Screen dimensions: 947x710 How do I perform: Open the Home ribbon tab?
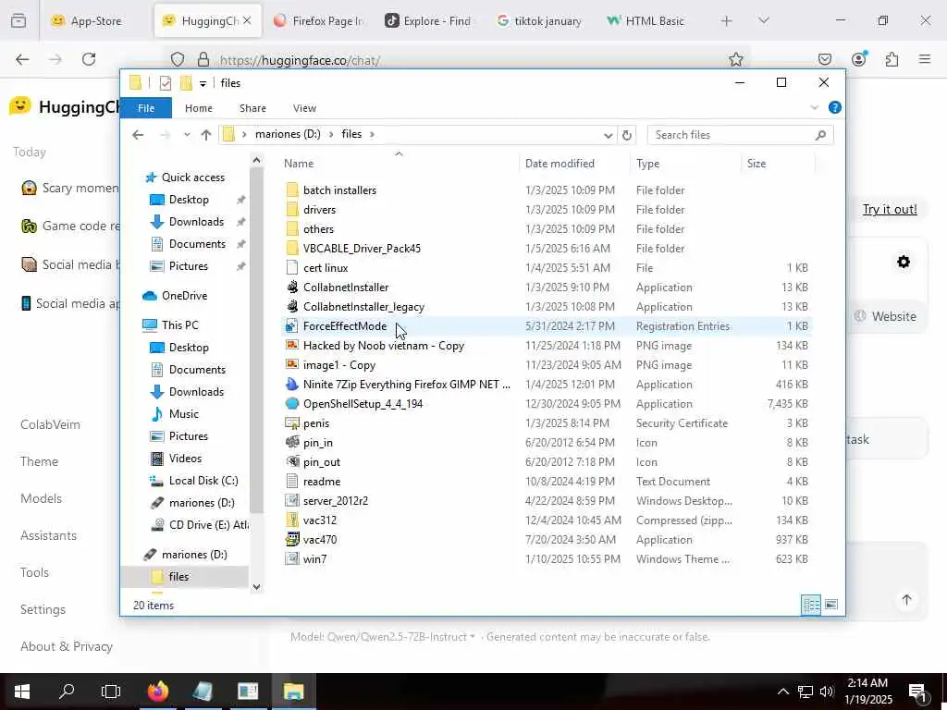[x=199, y=108]
